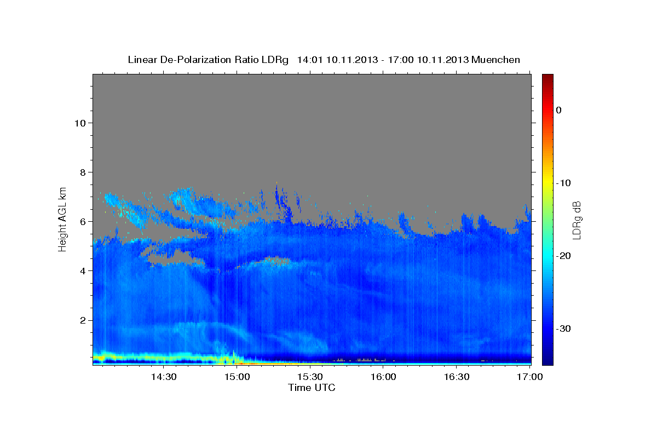Click the plot title 'Linear De-Polarization Ratio LDRg'
657x438 pixels.
(x=208, y=60)
